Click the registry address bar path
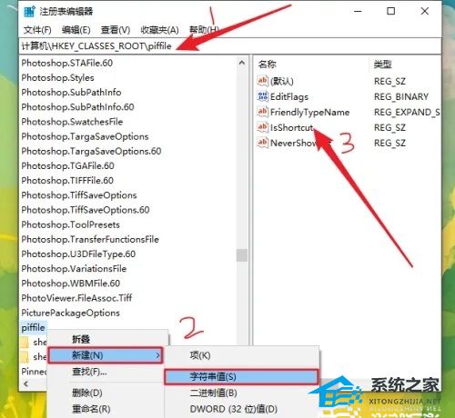Viewport: 455px width, 418px height. click(96, 46)
